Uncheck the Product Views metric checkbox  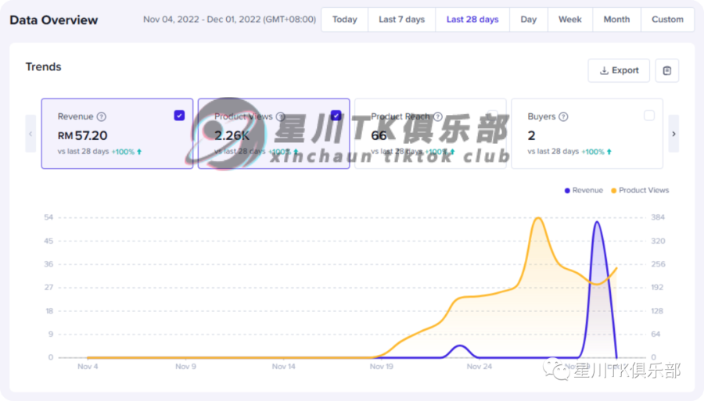(336, 115)
